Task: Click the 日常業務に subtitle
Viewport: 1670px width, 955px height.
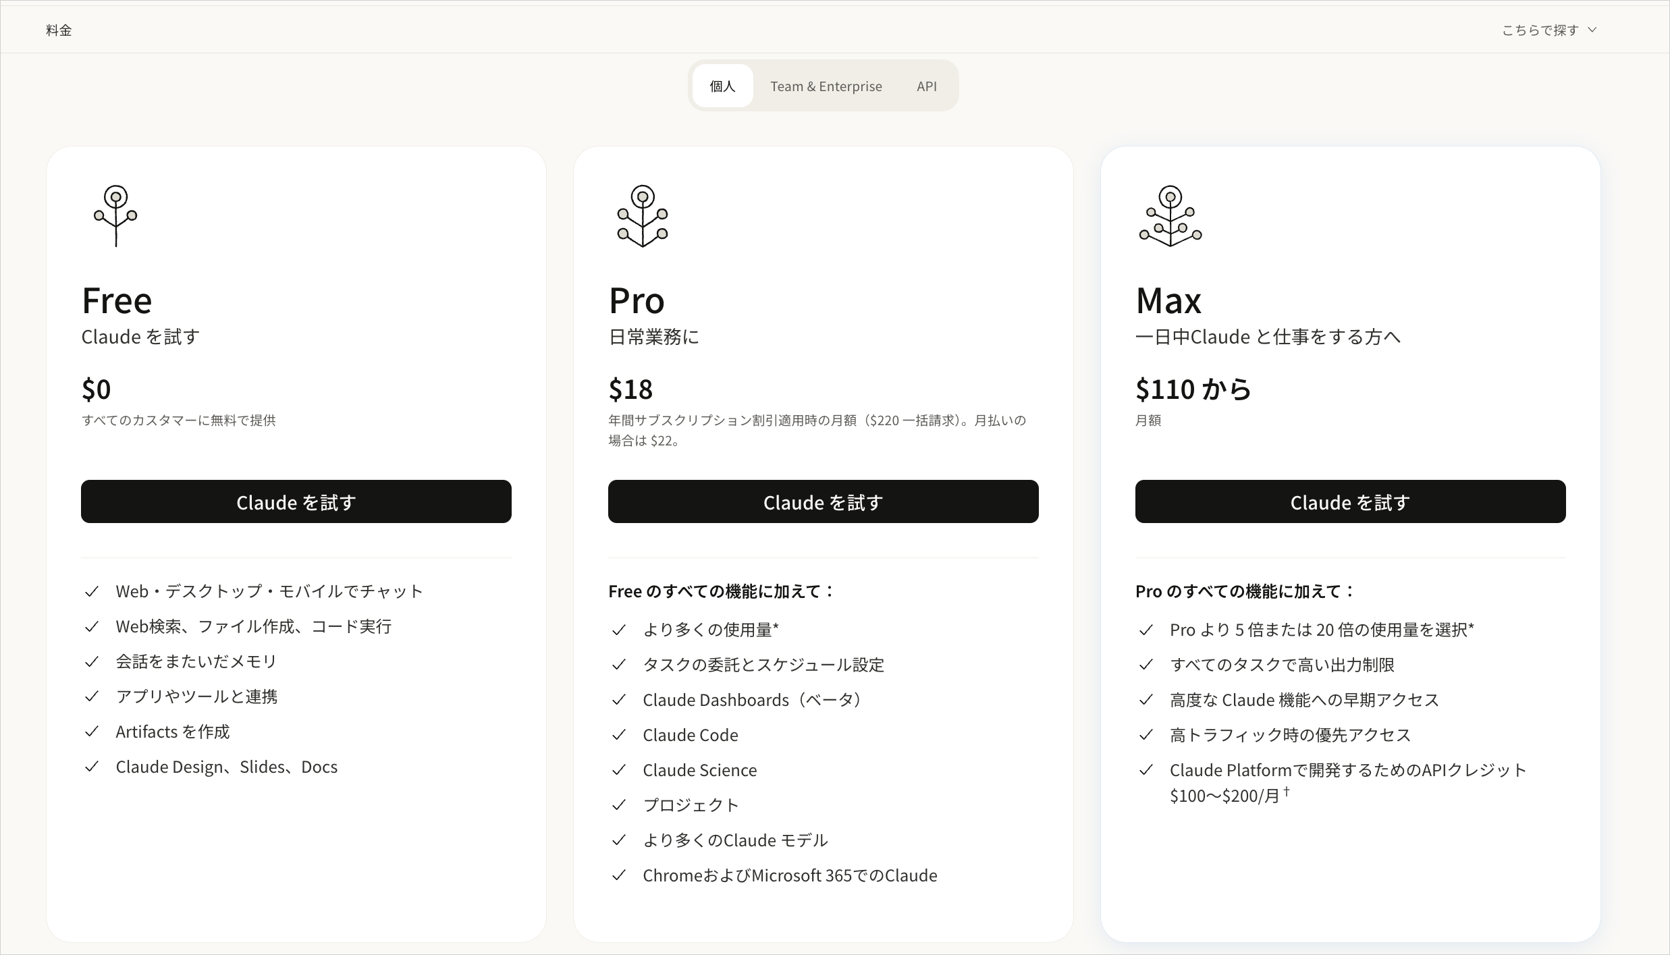Action: (654, 337)
